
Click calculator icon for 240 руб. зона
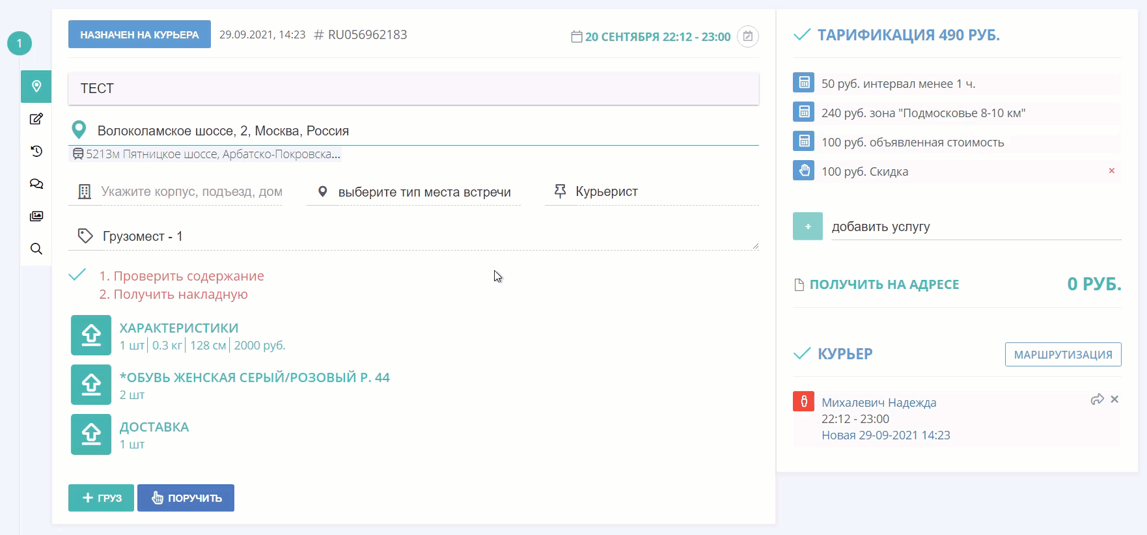[804, 112]
